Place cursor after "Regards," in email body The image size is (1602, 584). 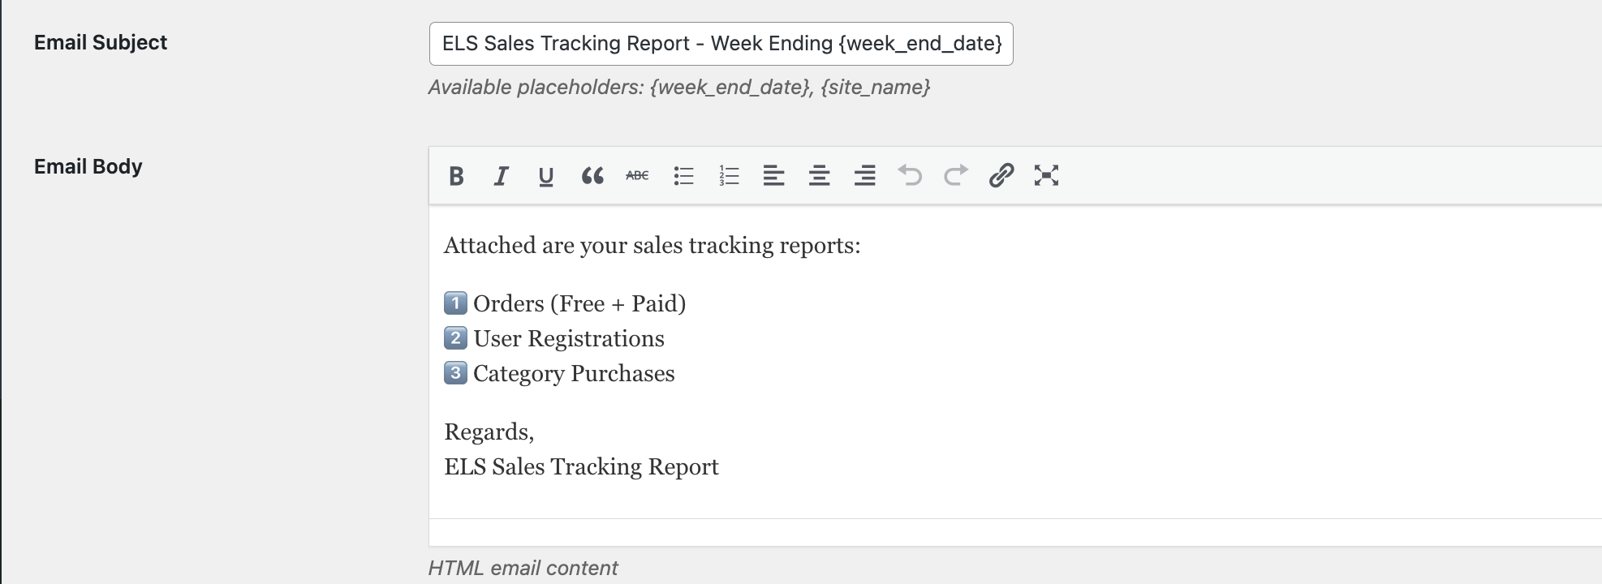pos(536,432)
